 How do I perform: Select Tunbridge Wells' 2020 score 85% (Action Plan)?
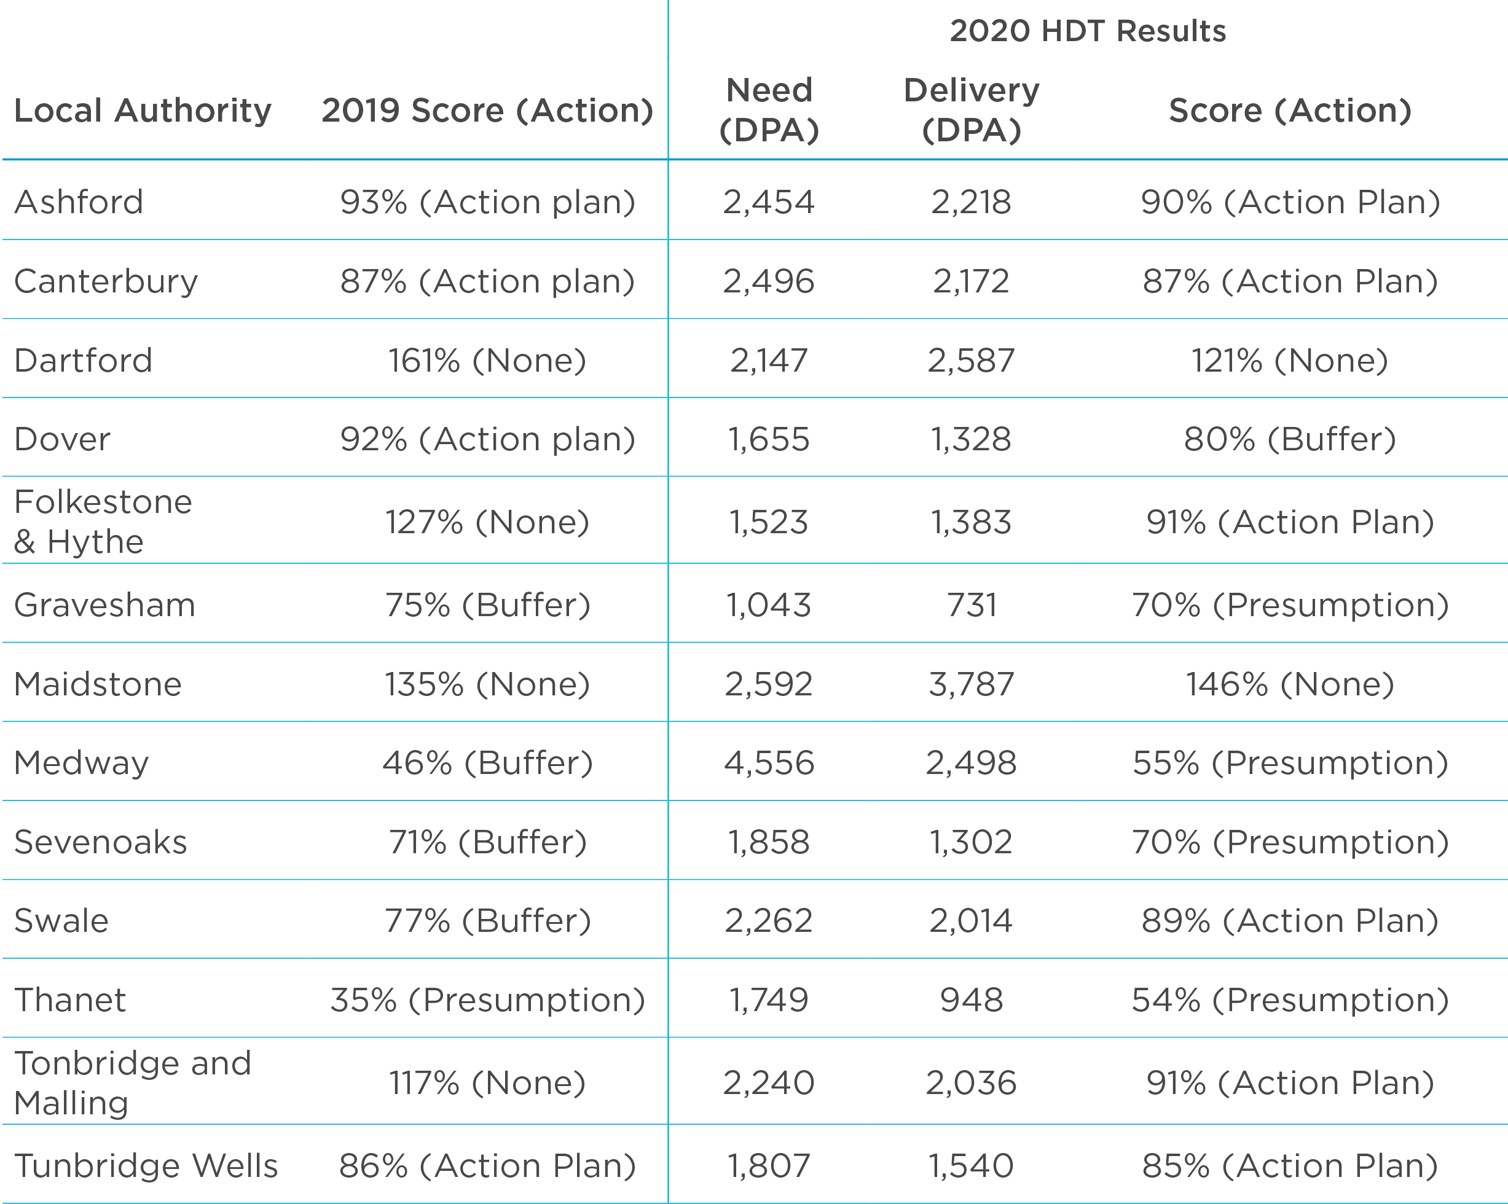pyautogui.click(x=1290, y=1165)
